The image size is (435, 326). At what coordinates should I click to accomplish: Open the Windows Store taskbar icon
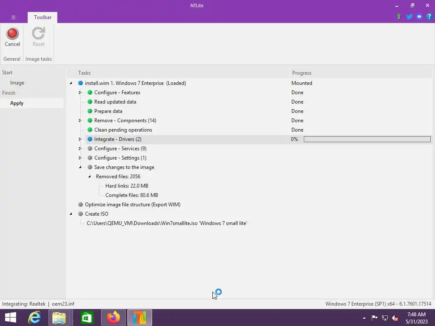click(87, 318)
